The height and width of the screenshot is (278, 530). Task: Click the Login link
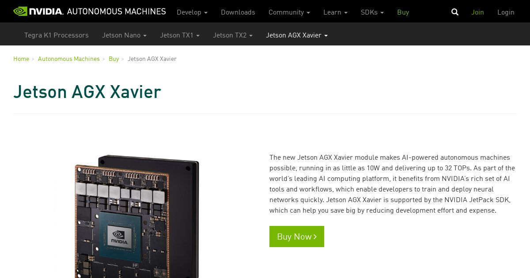[x=506, y=12]
